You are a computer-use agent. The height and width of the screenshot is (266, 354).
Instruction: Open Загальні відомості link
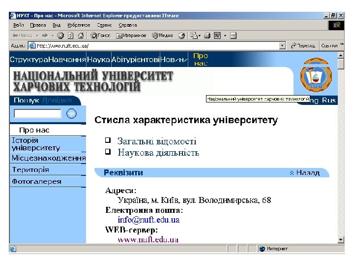[157, 141]
